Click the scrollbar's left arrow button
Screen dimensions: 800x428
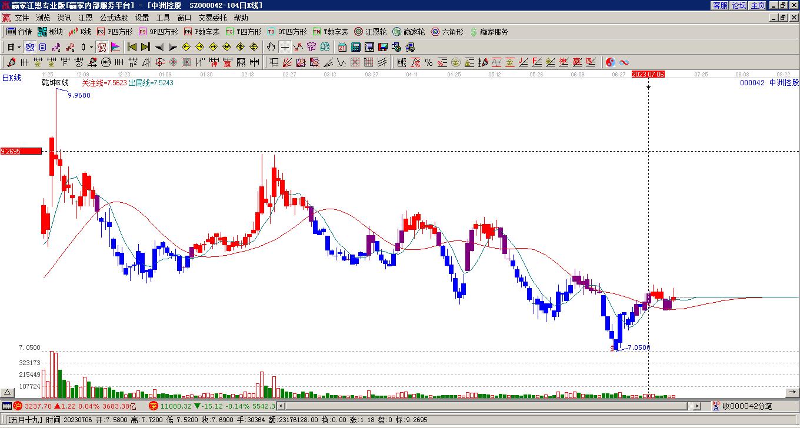click(281, 406)
